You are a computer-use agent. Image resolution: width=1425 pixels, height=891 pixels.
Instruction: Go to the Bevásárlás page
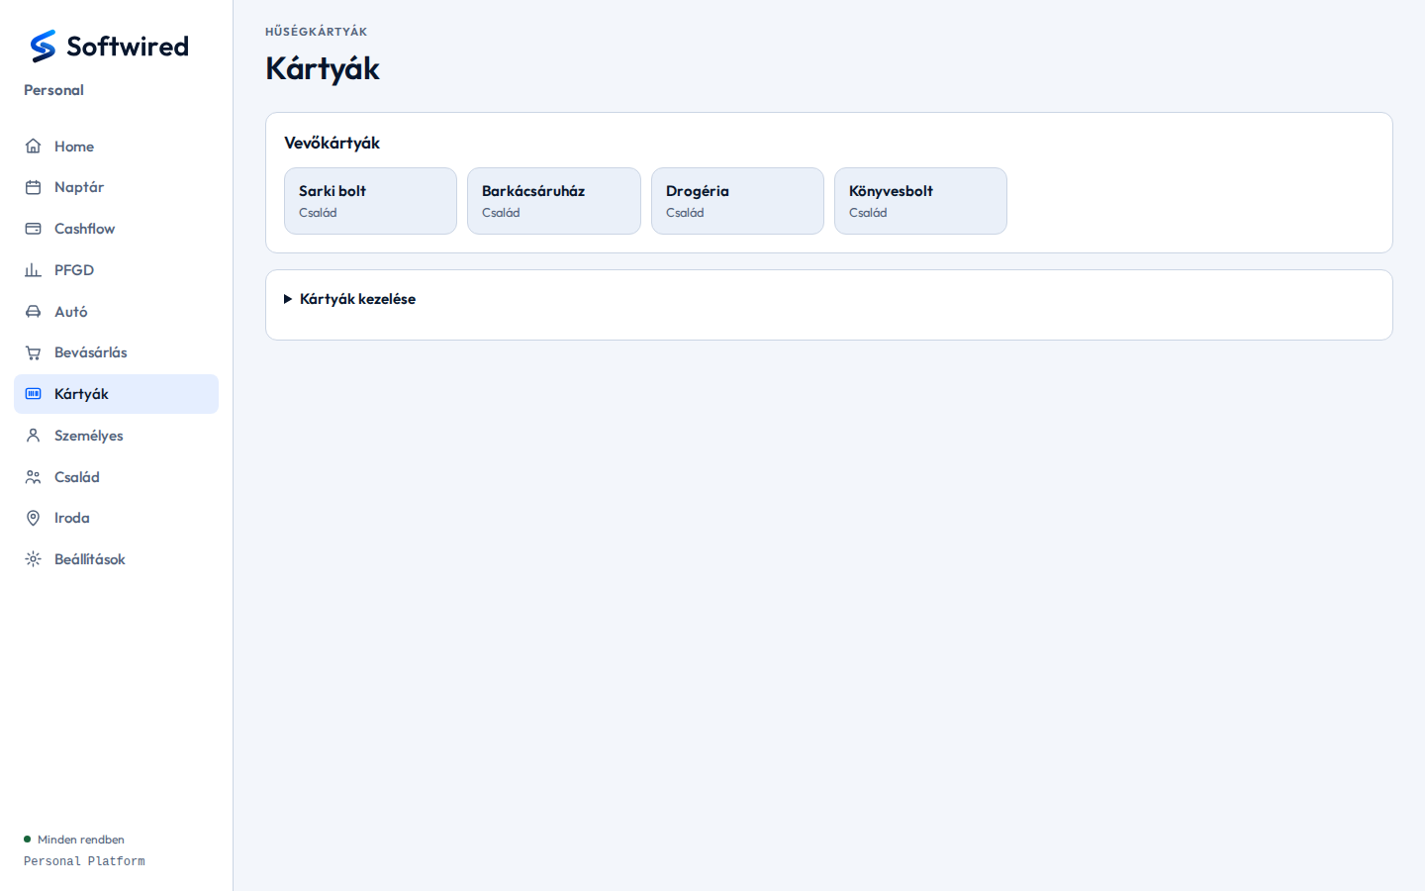(x=116, y=352)
